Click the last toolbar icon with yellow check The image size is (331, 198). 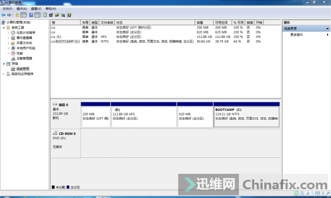69,15
